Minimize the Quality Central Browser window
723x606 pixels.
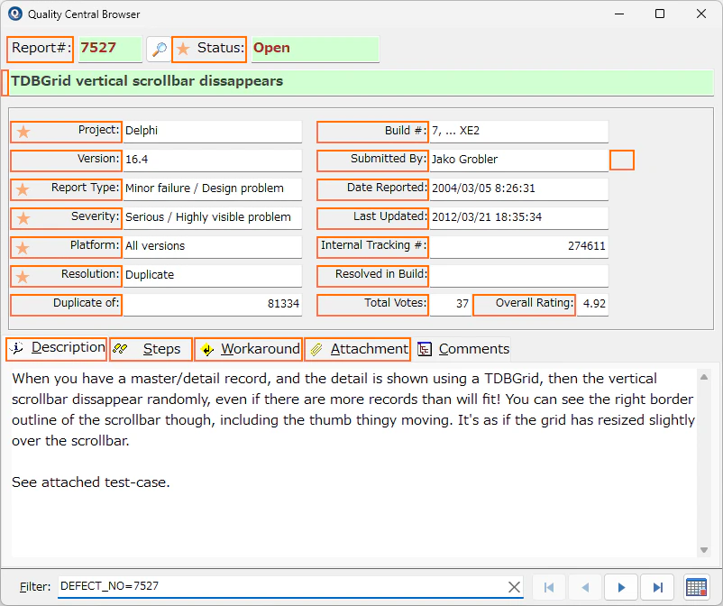(x=619, y=14)
